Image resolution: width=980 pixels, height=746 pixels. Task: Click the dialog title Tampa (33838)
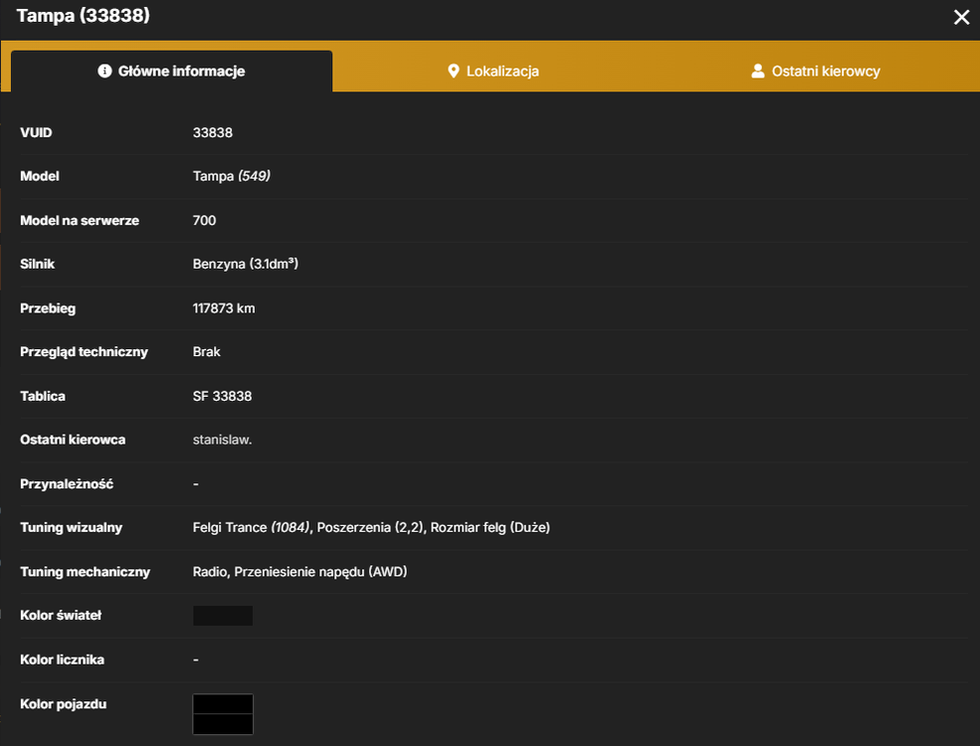pos(84,16)
